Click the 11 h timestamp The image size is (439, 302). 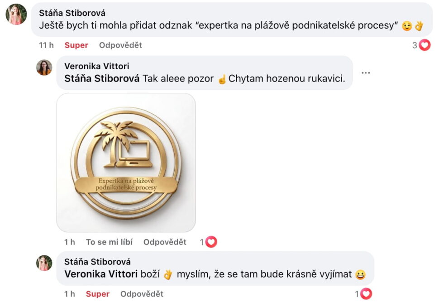click(x=46, y=45)
